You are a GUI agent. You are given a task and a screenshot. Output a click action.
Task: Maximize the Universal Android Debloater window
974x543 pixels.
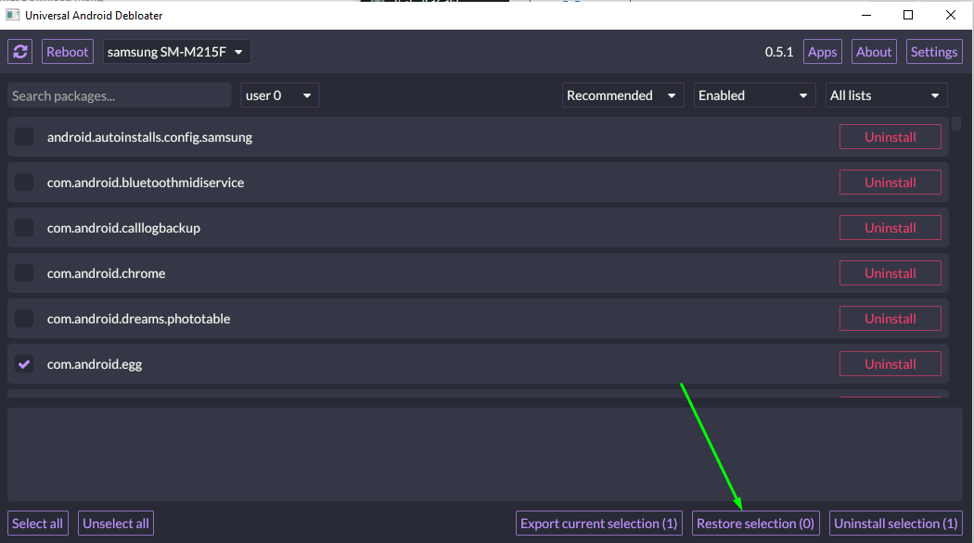pyautogui.click(x=908, y=15)
